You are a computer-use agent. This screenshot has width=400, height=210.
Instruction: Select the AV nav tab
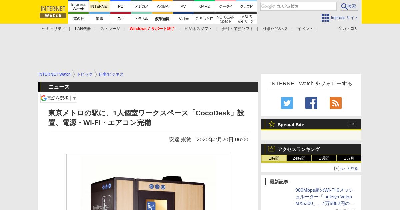pos(183,6)
